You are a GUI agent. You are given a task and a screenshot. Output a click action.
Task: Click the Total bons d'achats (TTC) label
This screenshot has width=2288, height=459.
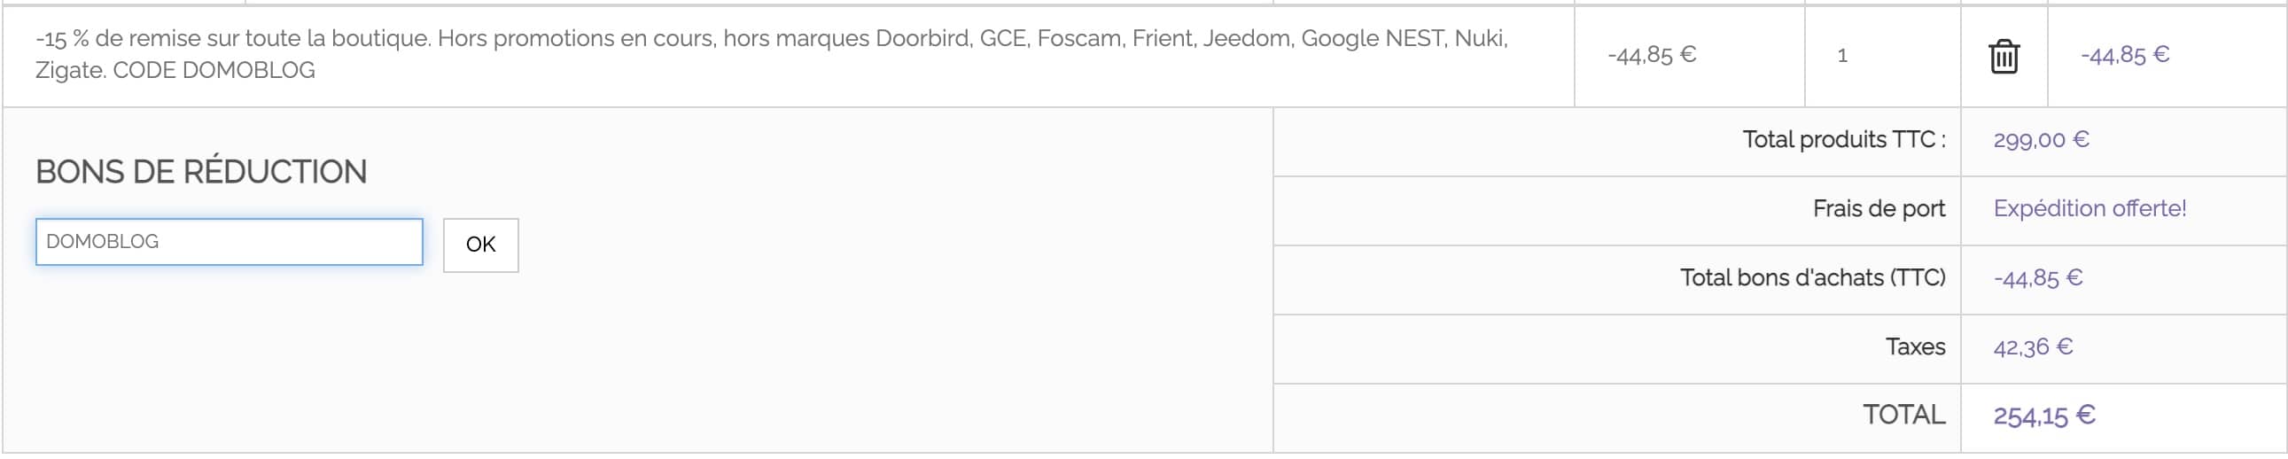pyautogui.click(x=1813, y=278)
